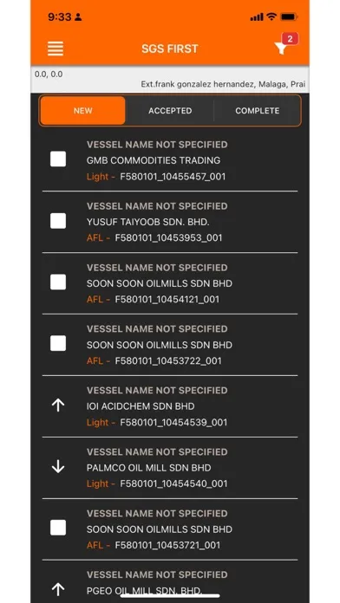Switch to the COMPLETE tab
The height and width of the screenshot is (603, 340).
pyautogui.click(x=258, y=111)
